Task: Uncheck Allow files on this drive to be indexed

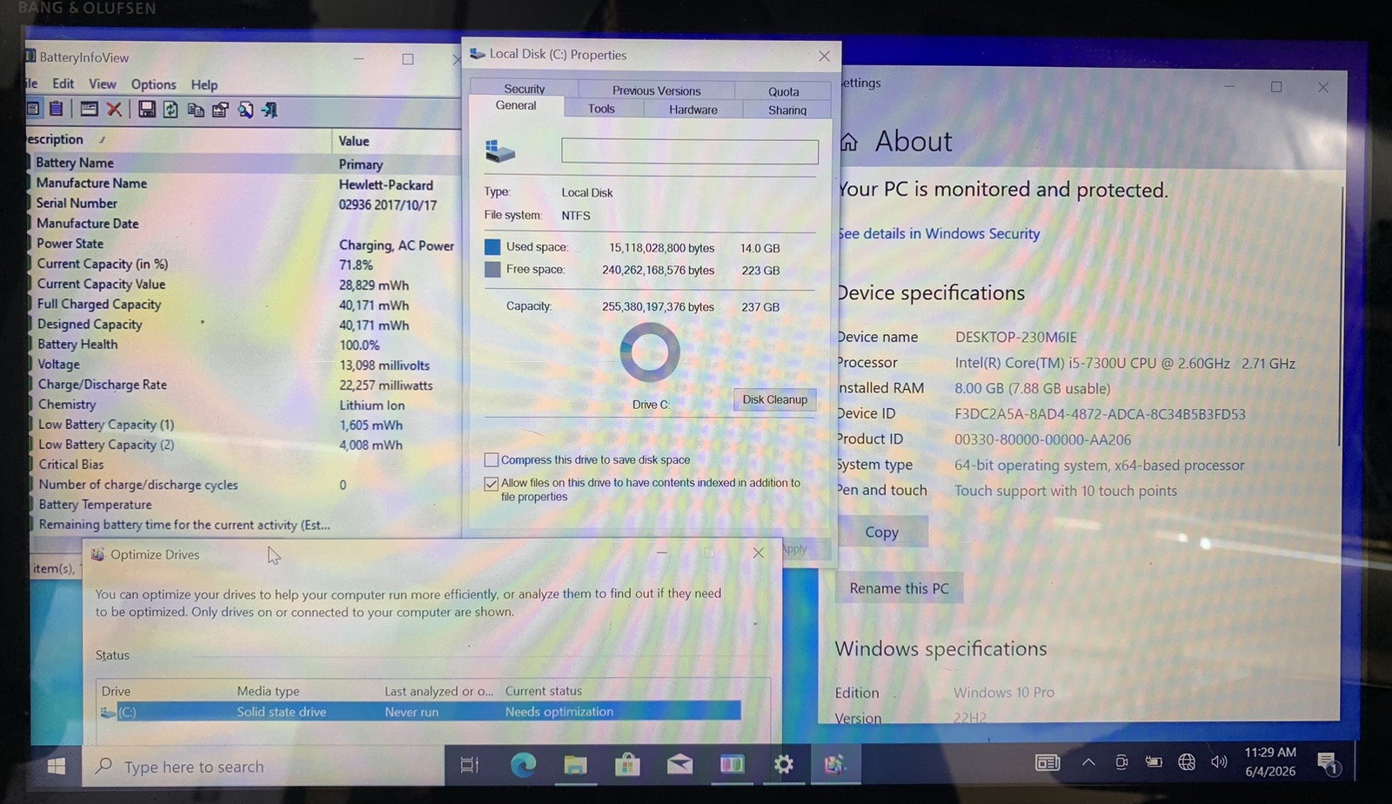Action: pos(492,484)
